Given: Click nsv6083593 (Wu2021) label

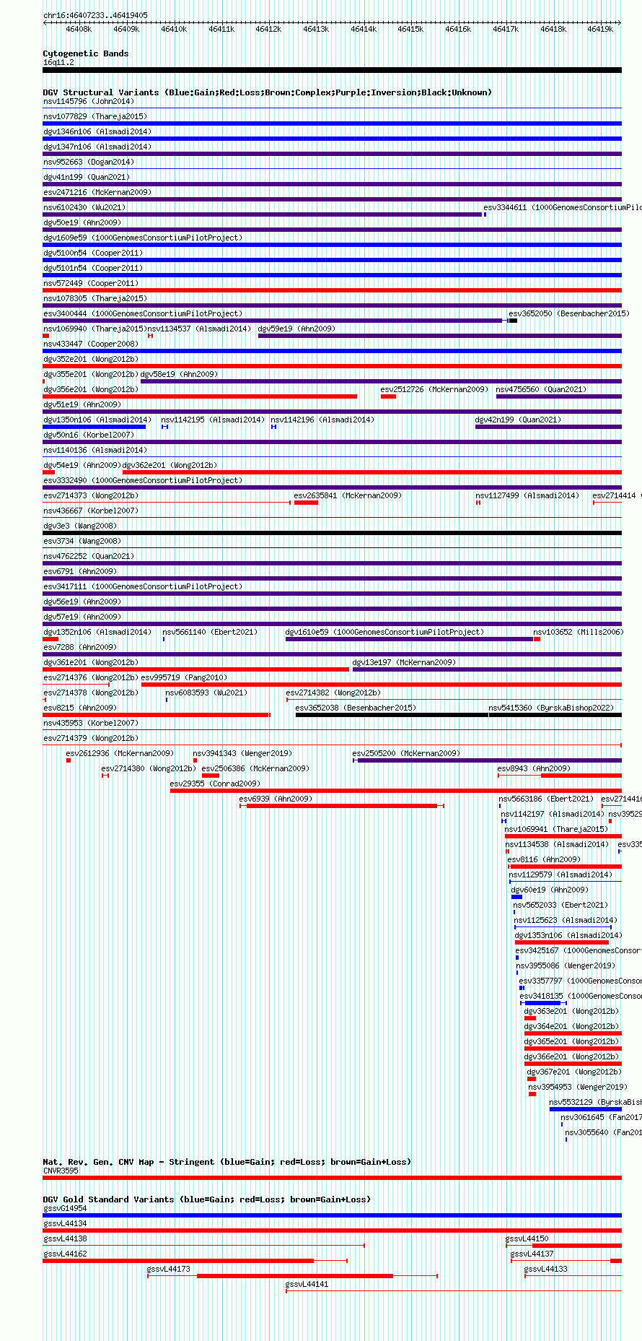Looking at the screenshot, I should (206, 693).
